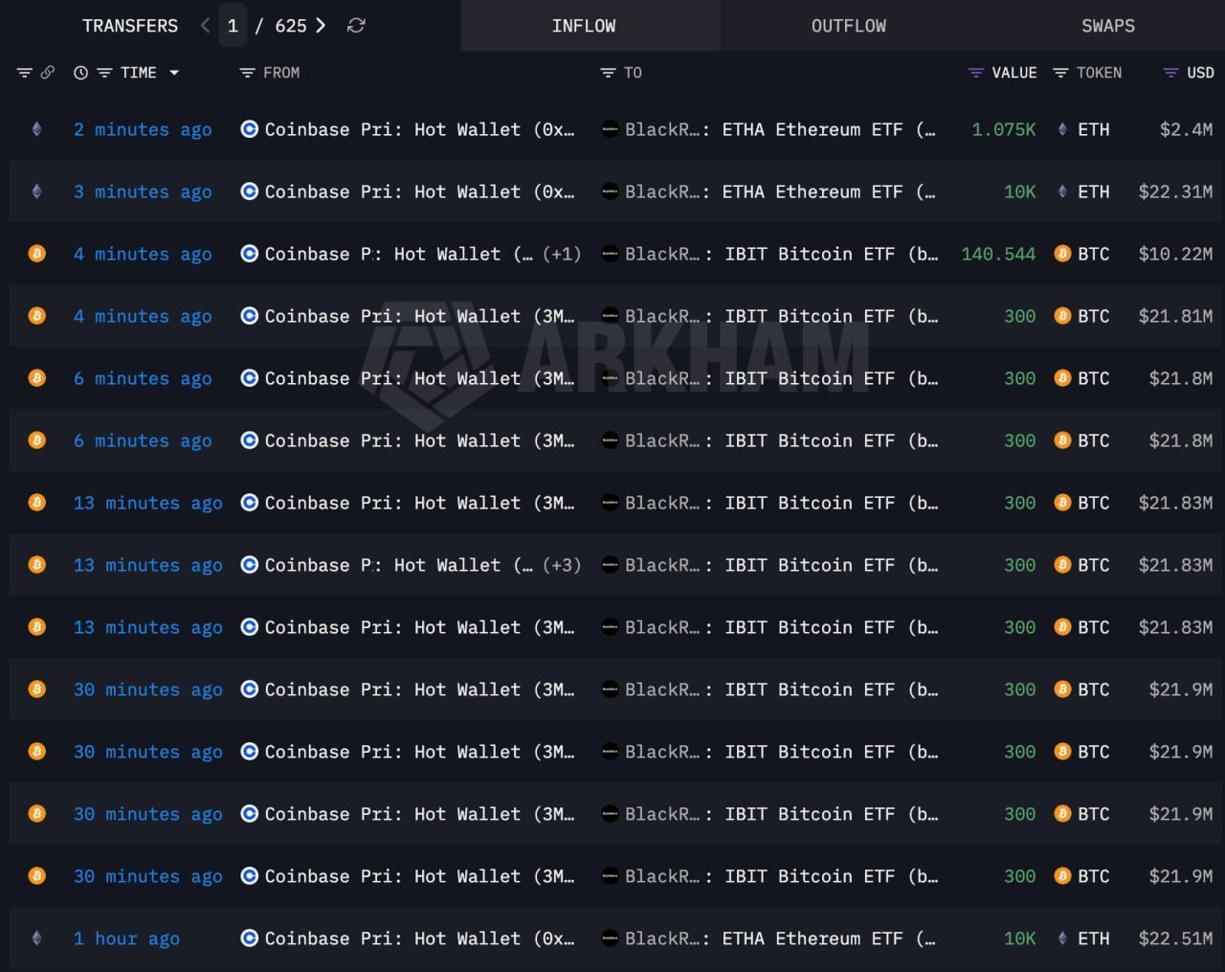
Task: Open the '2 minutes ago' transaction link
Action: [143, 130]
